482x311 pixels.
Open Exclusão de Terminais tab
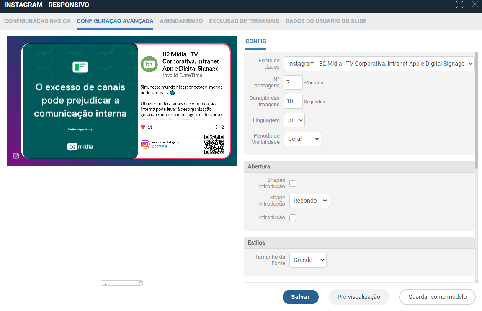[x=244, y=21]
